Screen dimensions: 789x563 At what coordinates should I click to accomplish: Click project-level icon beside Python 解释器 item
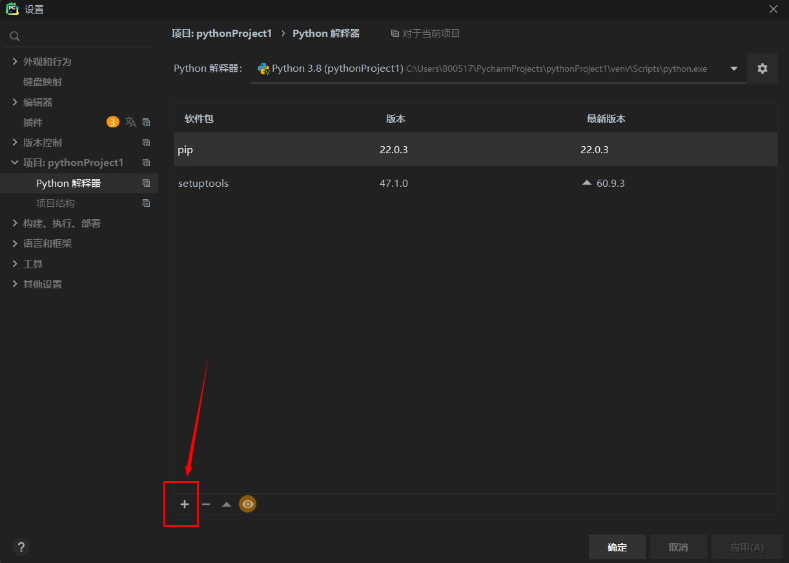point(146,183)
